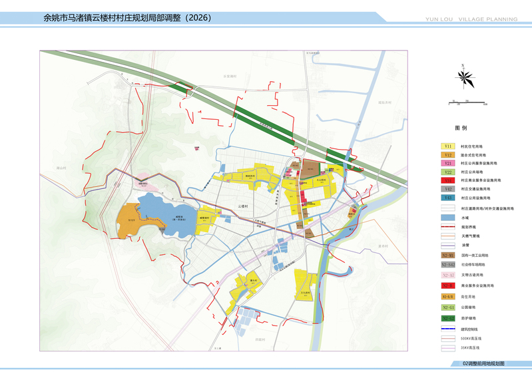Click the 文物古迹用地 legend label
Image resolution: width=532 pixels, height=376 pixels.
(x=472, y=275)
